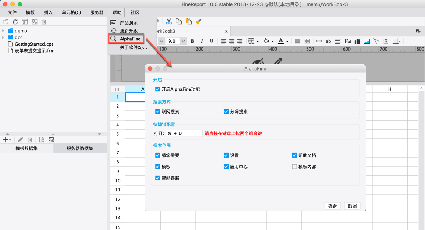The image size is (425, 230).
Task: Open the 社区 menu
Action: [x=135, y=12]
